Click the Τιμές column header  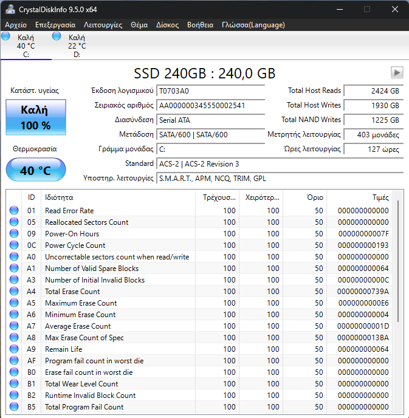pos(359,197)
